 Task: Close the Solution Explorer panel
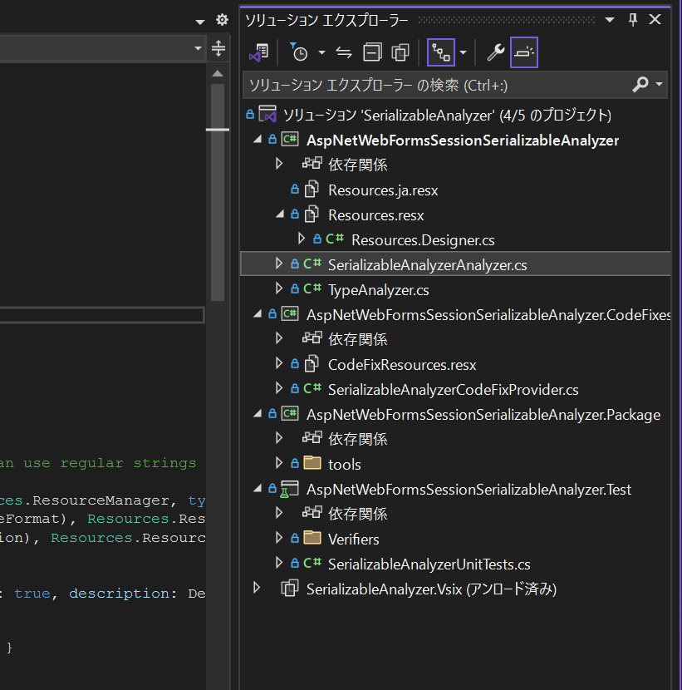pyautogui.click(x=655, y=19)
